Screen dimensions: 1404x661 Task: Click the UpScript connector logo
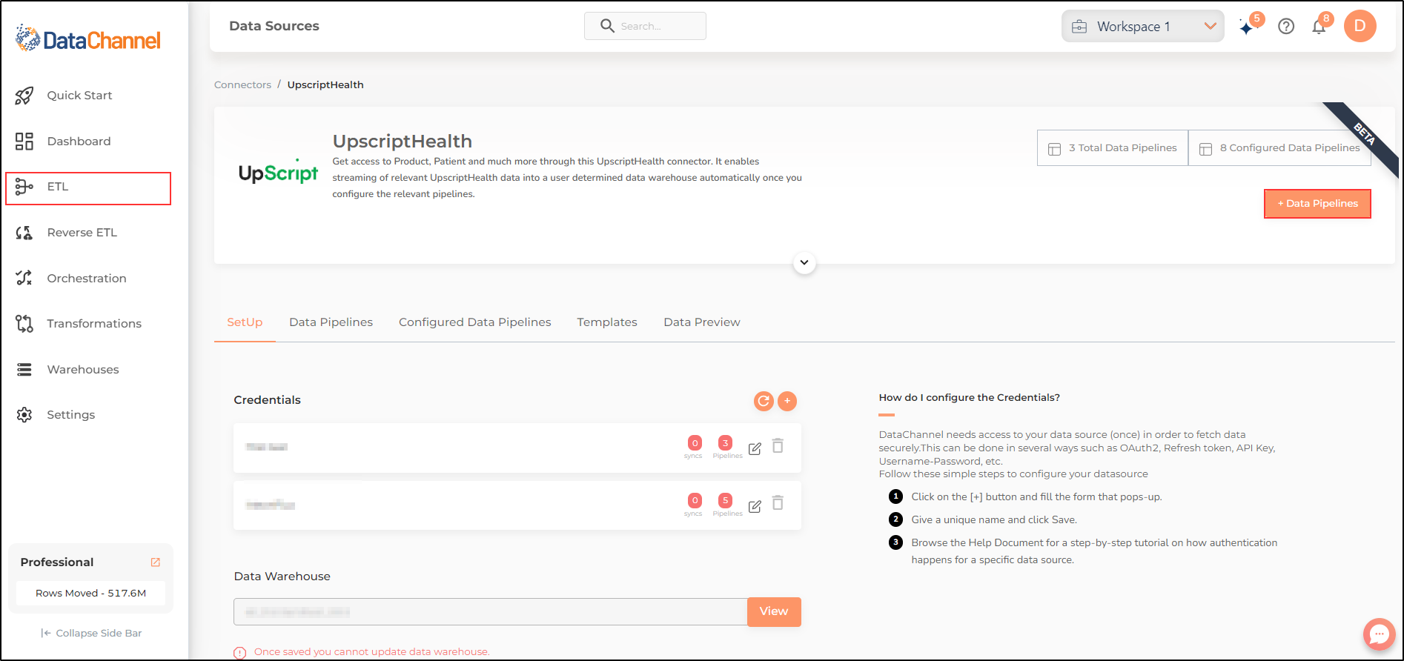[278, 172]
